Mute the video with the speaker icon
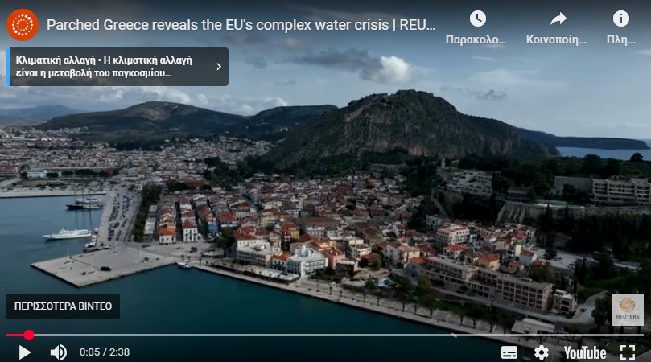 [x=59, y=352]
